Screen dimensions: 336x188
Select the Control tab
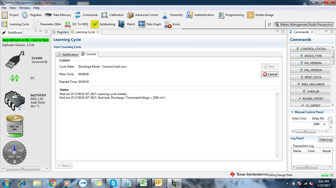coord(89,54)
